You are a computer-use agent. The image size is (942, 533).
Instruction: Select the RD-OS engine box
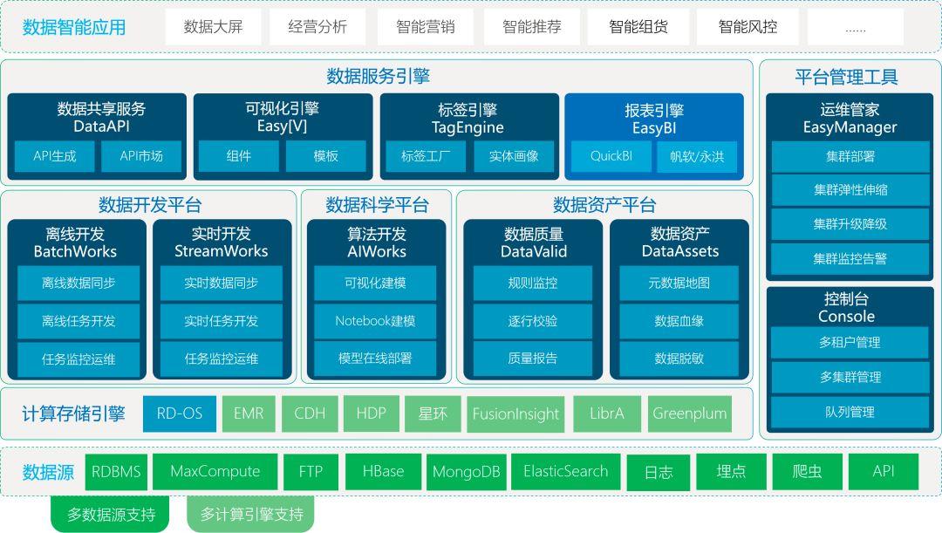point(180,413)
